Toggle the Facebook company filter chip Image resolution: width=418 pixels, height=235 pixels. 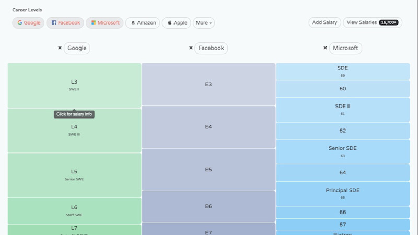[65, 23]
